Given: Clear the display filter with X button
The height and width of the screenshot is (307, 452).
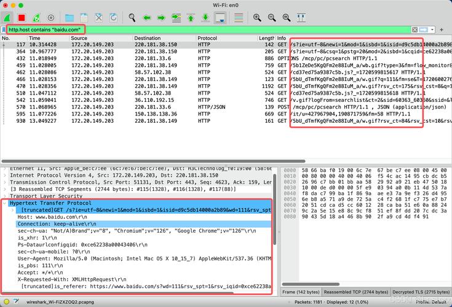Looking at the screenshot, I should pyautogui.click(x=416, y=29).
